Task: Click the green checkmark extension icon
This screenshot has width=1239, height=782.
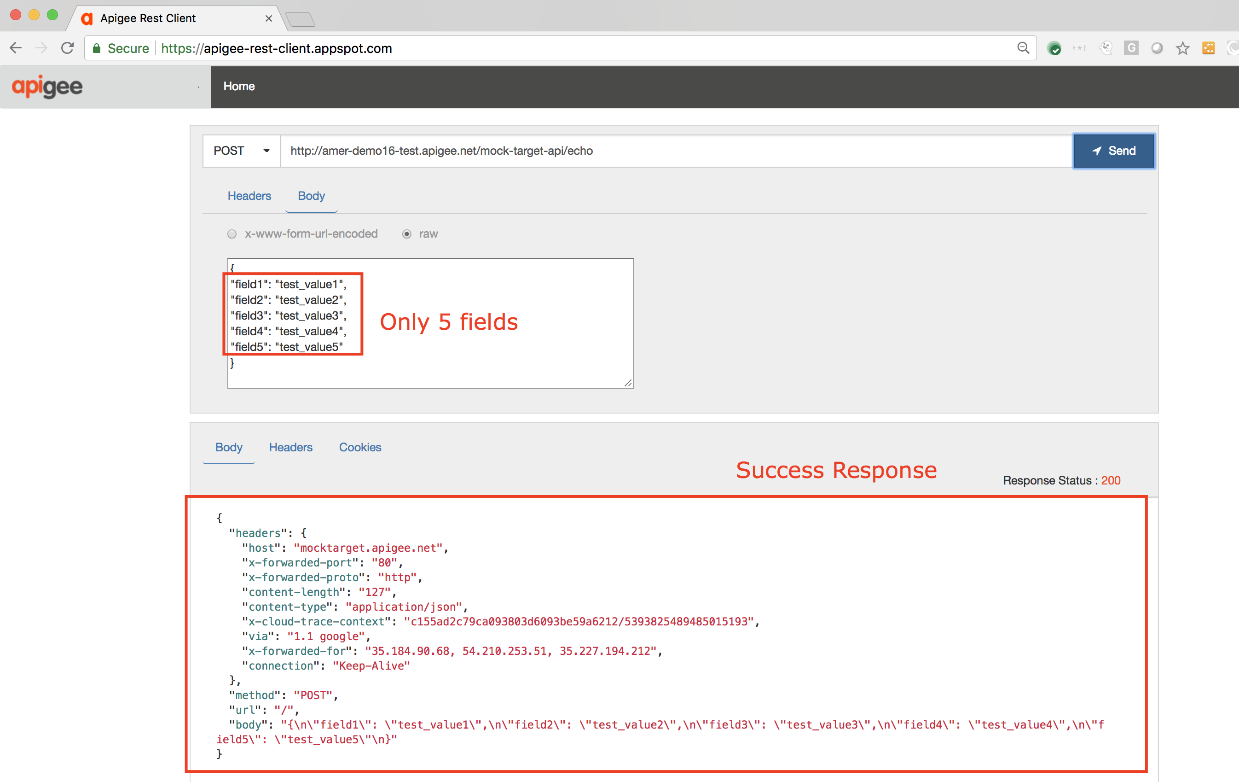Action: click(1054, 49)
